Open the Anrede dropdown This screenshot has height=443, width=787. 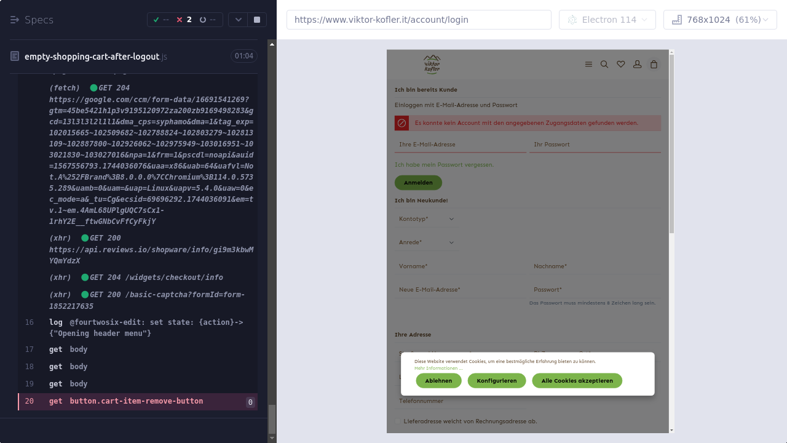pos(426,242)
